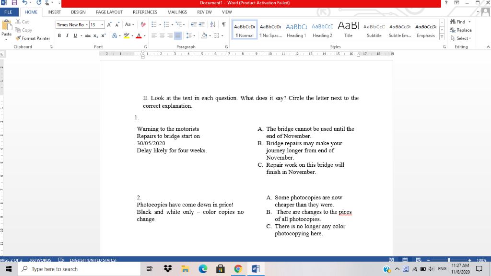
Task: Toggle bold formatting
Action: point(59,35)
